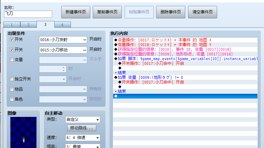Open the 移动路线... dialog
The width and height of the screenshot is (264, 148).
point(82,128)
